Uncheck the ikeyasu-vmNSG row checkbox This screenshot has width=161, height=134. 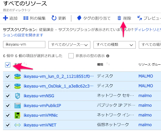[8, 96]
